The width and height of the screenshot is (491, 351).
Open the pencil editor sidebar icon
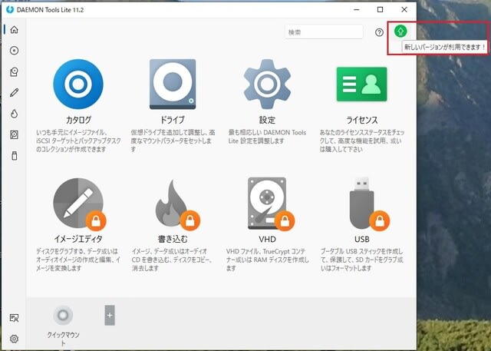14,93
